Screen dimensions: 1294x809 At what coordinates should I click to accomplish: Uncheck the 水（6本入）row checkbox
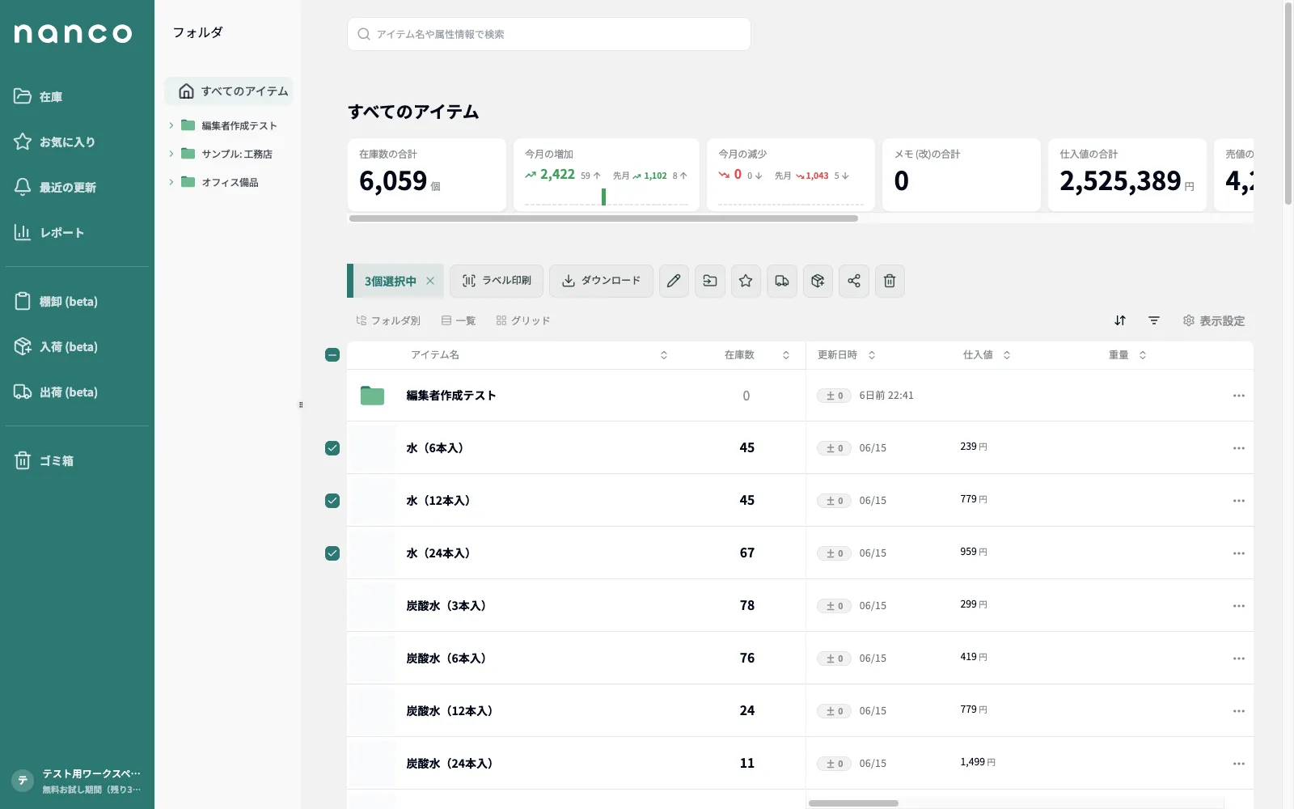point(332,448)
